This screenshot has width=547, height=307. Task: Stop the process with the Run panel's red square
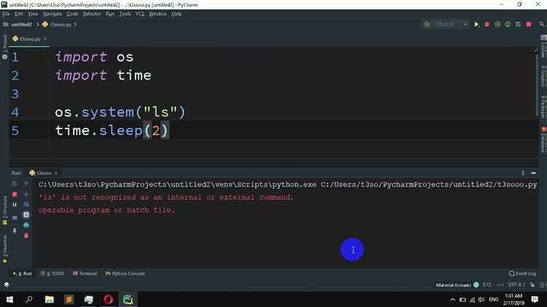click(15, 194)
